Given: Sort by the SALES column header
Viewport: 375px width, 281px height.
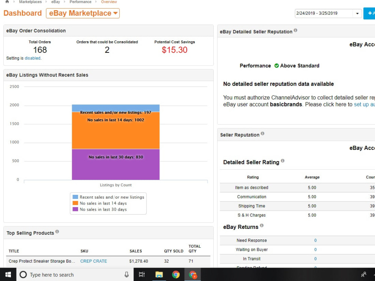Looking at the screenshot, I should pos(136,251).
